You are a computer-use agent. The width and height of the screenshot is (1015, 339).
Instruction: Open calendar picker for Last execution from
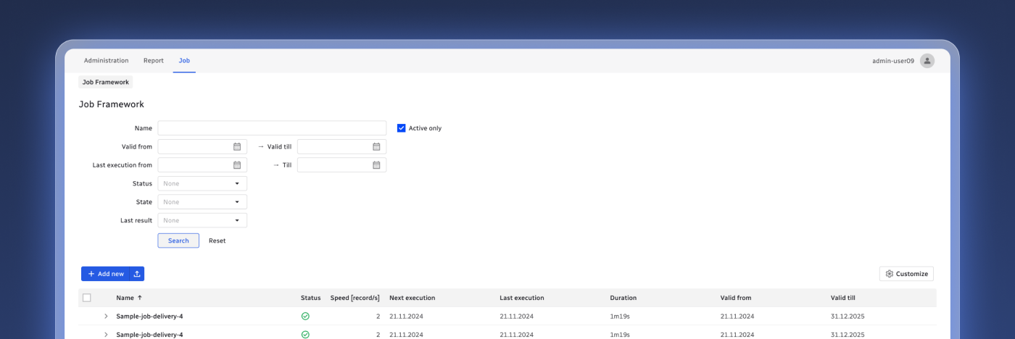(237, 165)
